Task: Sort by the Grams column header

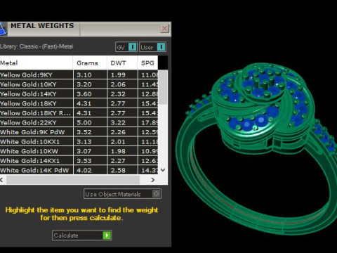Action: tap(90, 63)
